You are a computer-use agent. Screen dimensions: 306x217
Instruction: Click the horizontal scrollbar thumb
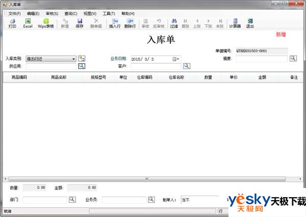coord(147,179)
